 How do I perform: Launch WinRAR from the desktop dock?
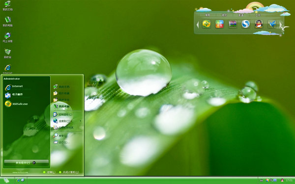tap(233, 24)
